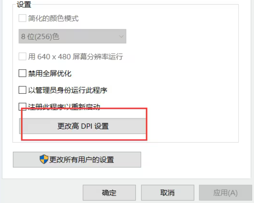Screen dimensions: 254x203
Task: Click the 8 位(256)色 text inside combo box
Action: 40,36
